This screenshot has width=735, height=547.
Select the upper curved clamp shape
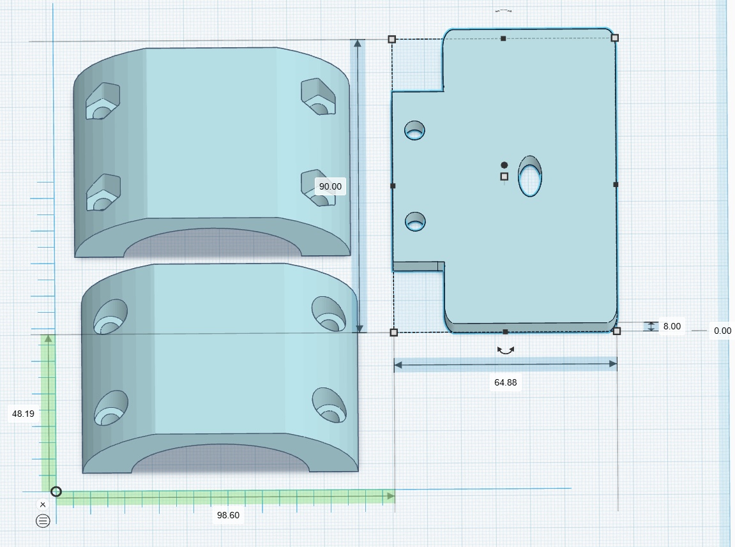pyautogui.click(x=212, y=153)
